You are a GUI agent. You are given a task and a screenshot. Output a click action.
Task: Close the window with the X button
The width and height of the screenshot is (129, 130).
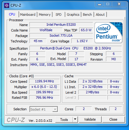coord(119,4)
